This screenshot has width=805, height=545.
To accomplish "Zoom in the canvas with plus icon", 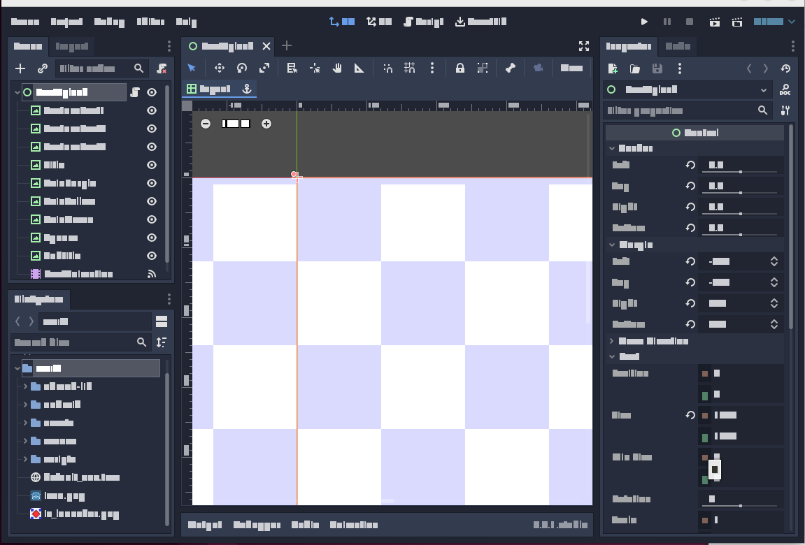I will click(x=266, y=124).
